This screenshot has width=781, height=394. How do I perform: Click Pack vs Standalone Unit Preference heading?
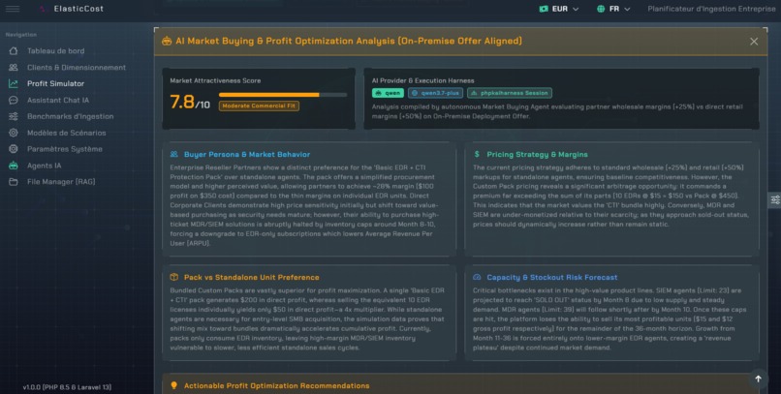[252, 277]
